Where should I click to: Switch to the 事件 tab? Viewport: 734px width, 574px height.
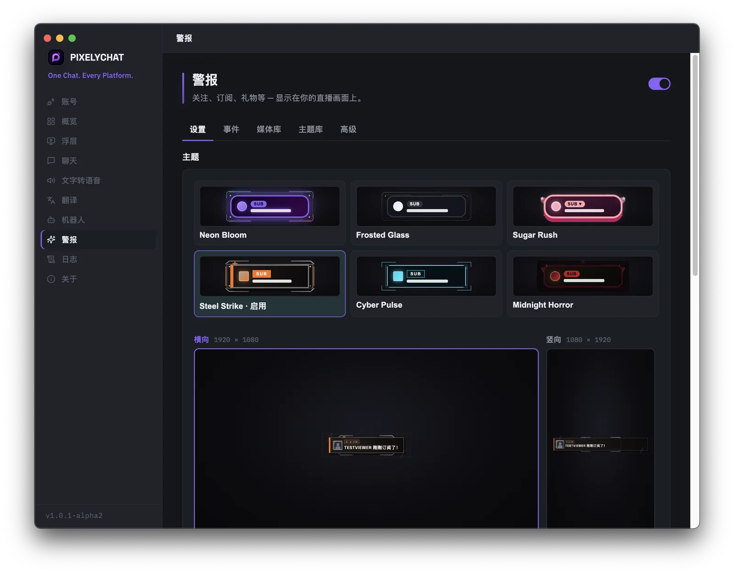coord(231,129)
